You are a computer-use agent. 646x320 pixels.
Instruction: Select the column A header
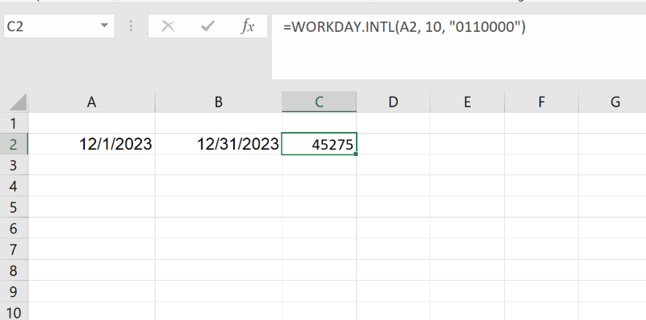(x=91, y=102)
